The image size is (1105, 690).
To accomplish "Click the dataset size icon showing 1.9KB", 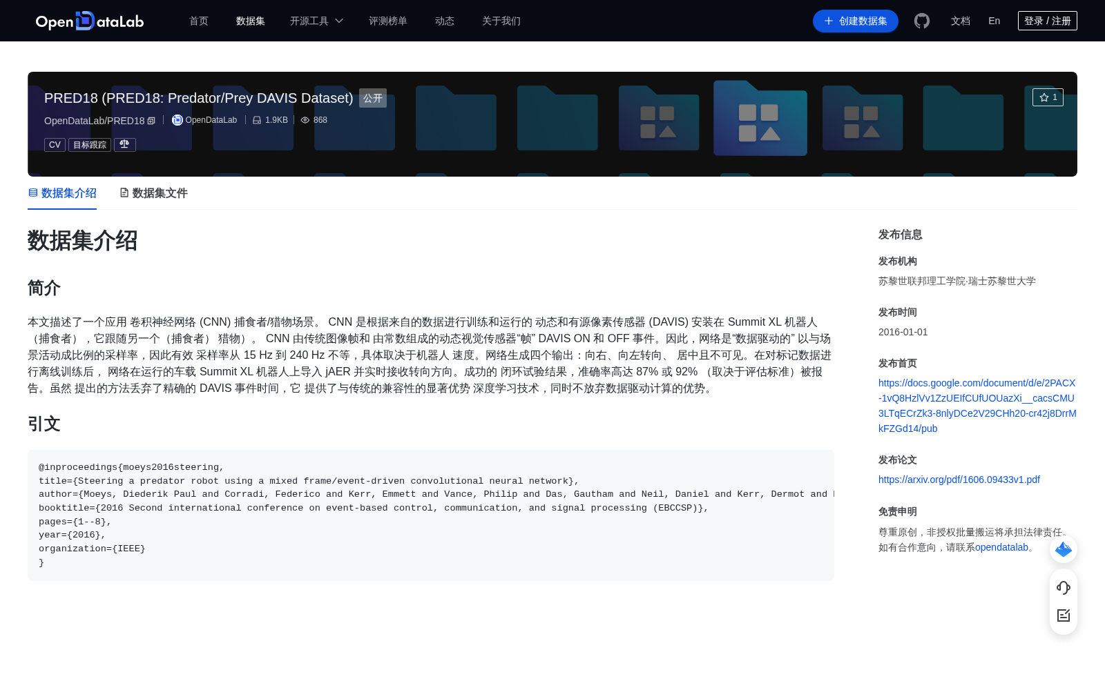I will pyautogui.click(x=257, y=120).
